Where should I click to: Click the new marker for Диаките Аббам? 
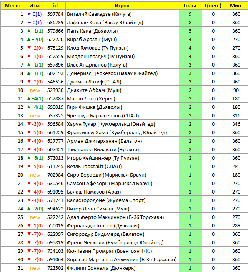click(x=35, y=90)
